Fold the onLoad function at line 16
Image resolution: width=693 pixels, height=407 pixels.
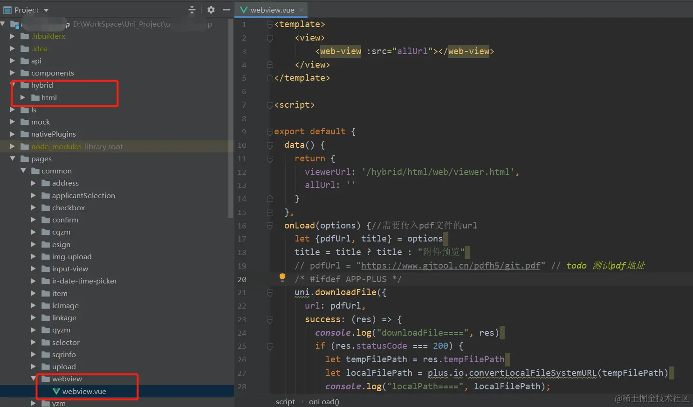(270, 226)
